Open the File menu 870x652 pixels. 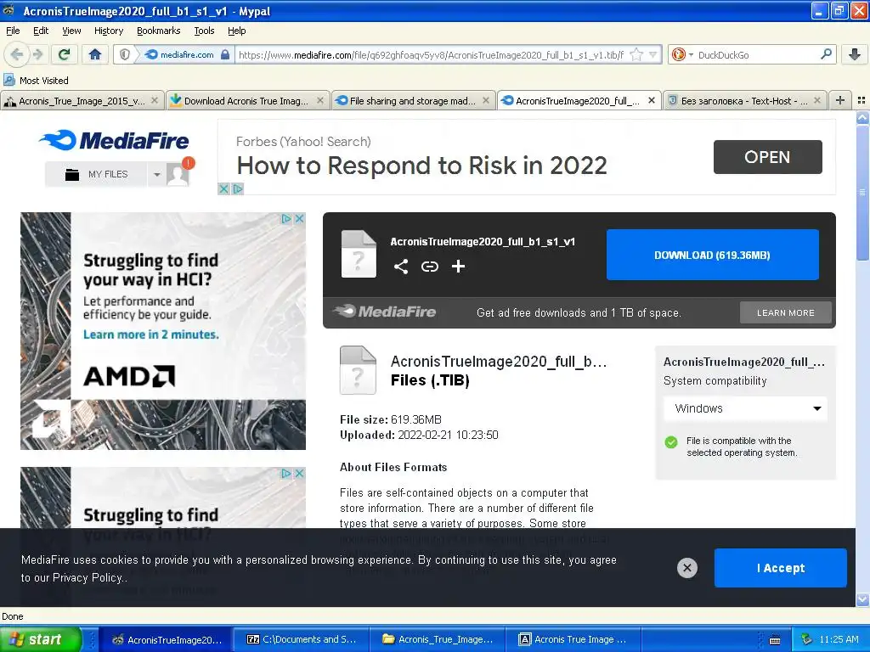13,31
